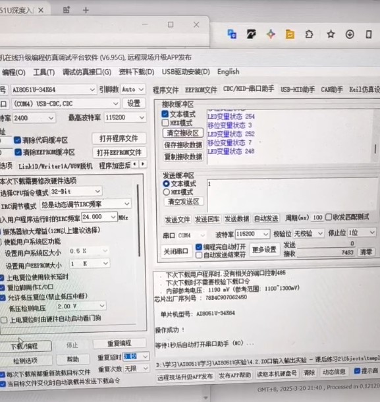The image size is (380, 402).
Task: Select 文本模式 radio in send buffer
Action: (166, 184)
